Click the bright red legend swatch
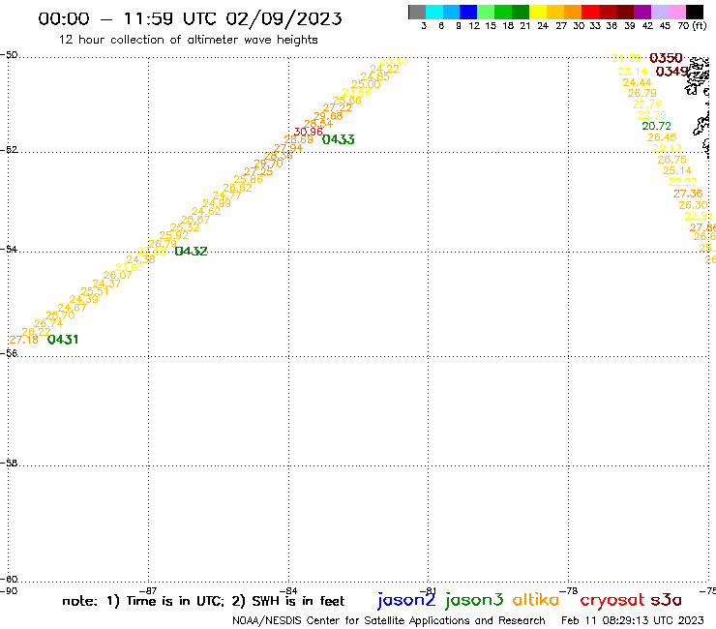 click(x=589, y=12)
